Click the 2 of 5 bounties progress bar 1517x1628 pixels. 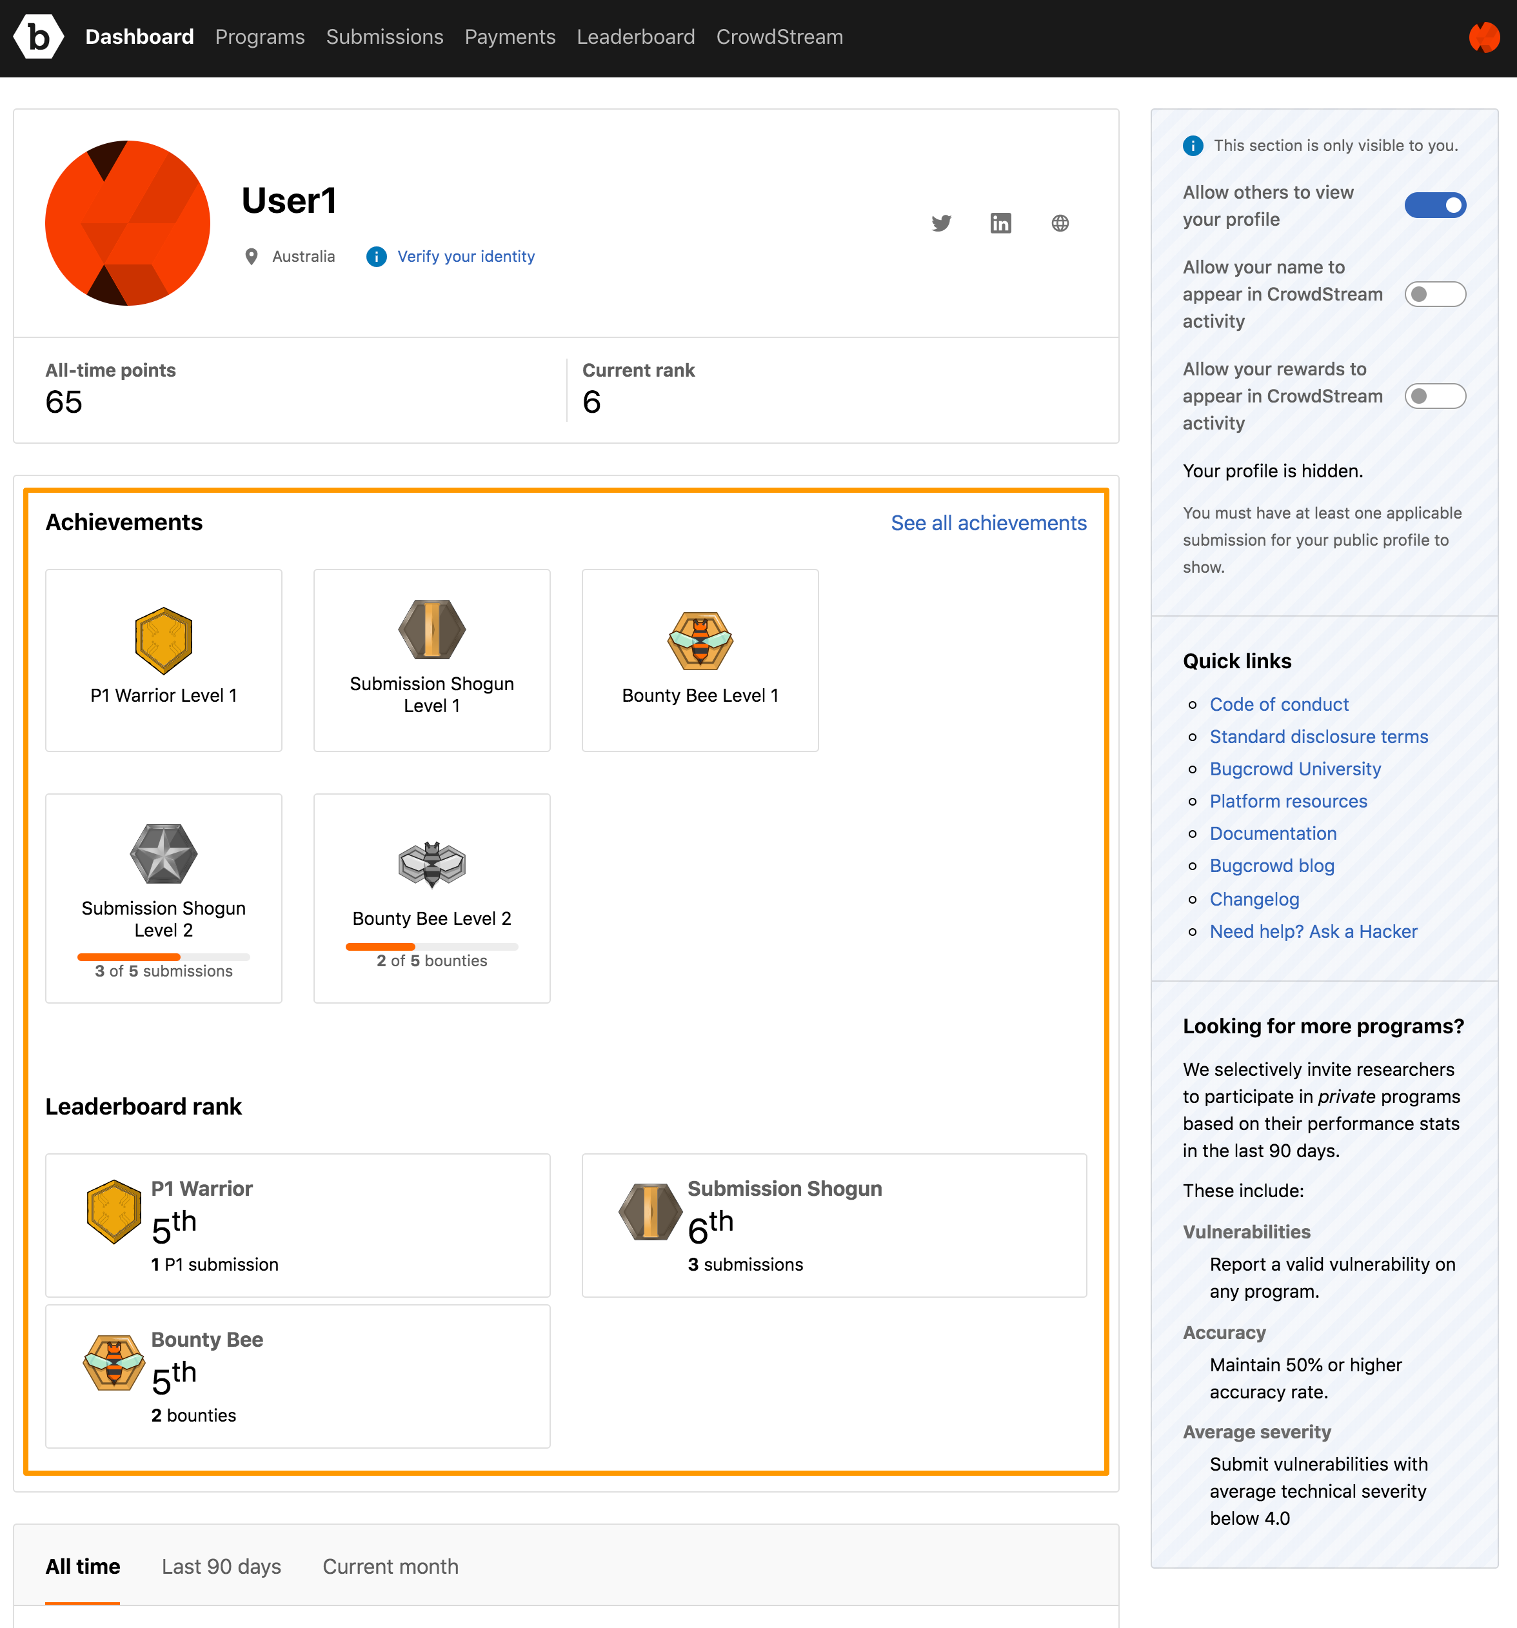coord(432,947)
